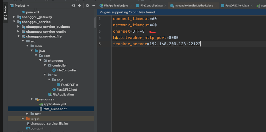Collapse the resources folder
Viewport: 266px width, 132px height.
point(32,99)
